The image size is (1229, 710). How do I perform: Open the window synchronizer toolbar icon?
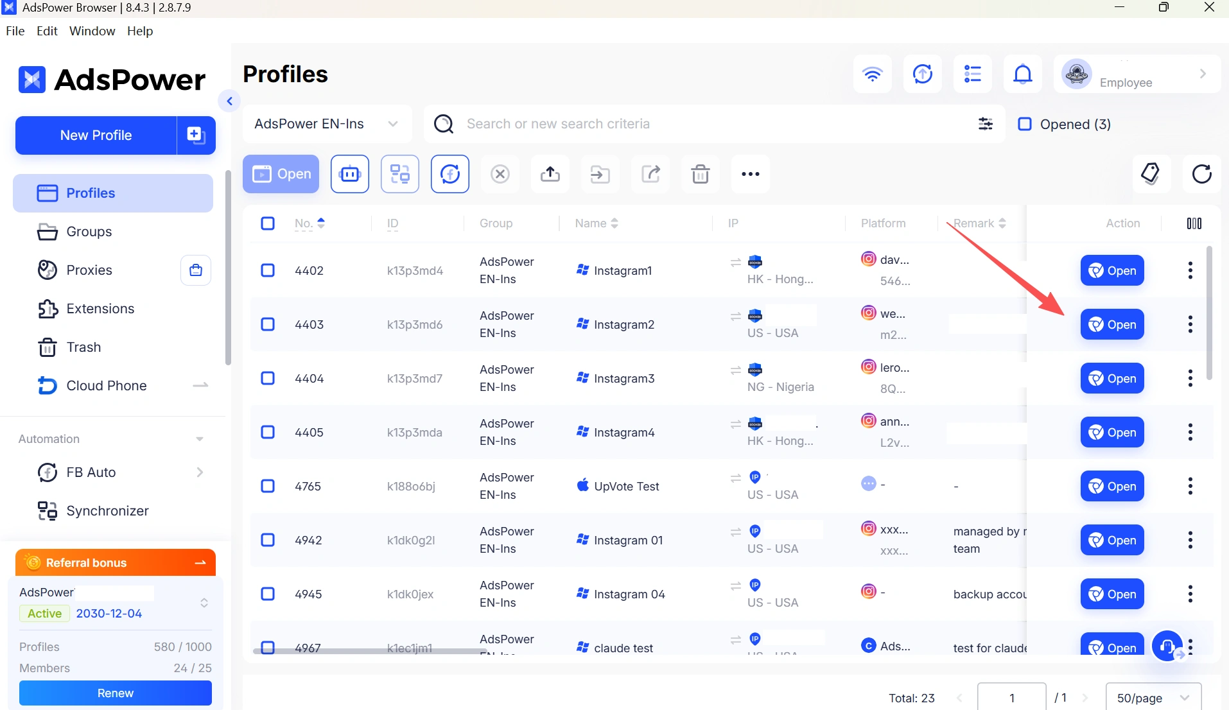(x=400, y=174)
